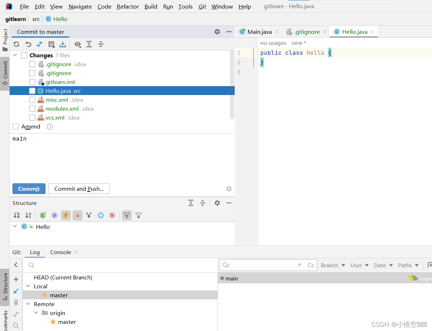Click the Commit button
The width and height of the screenshot is (432, 331).
coord(29,189)
